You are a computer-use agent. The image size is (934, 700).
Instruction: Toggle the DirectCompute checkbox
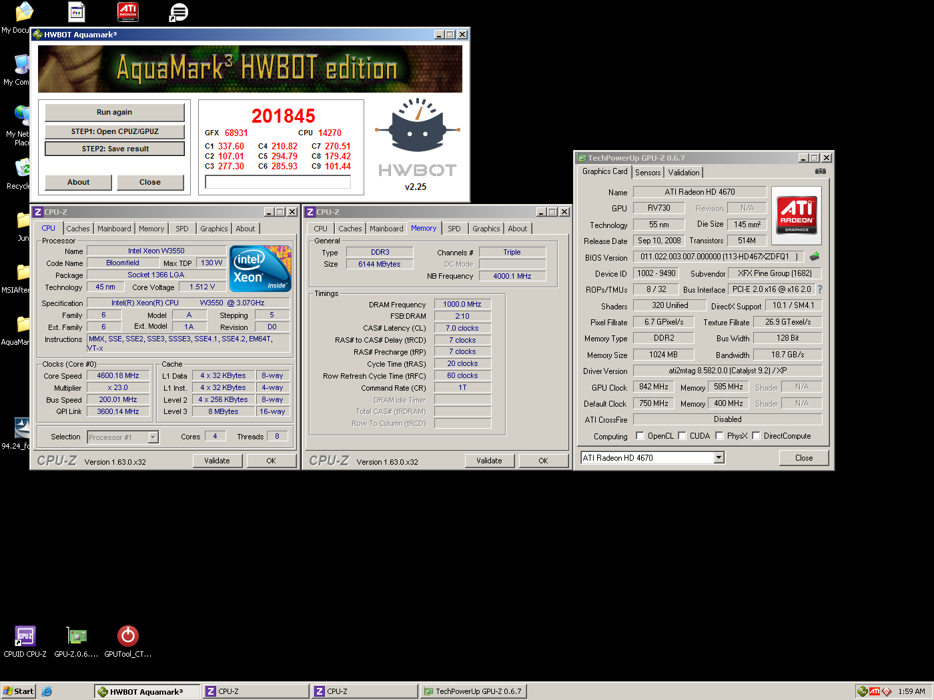tap(756, 435)
